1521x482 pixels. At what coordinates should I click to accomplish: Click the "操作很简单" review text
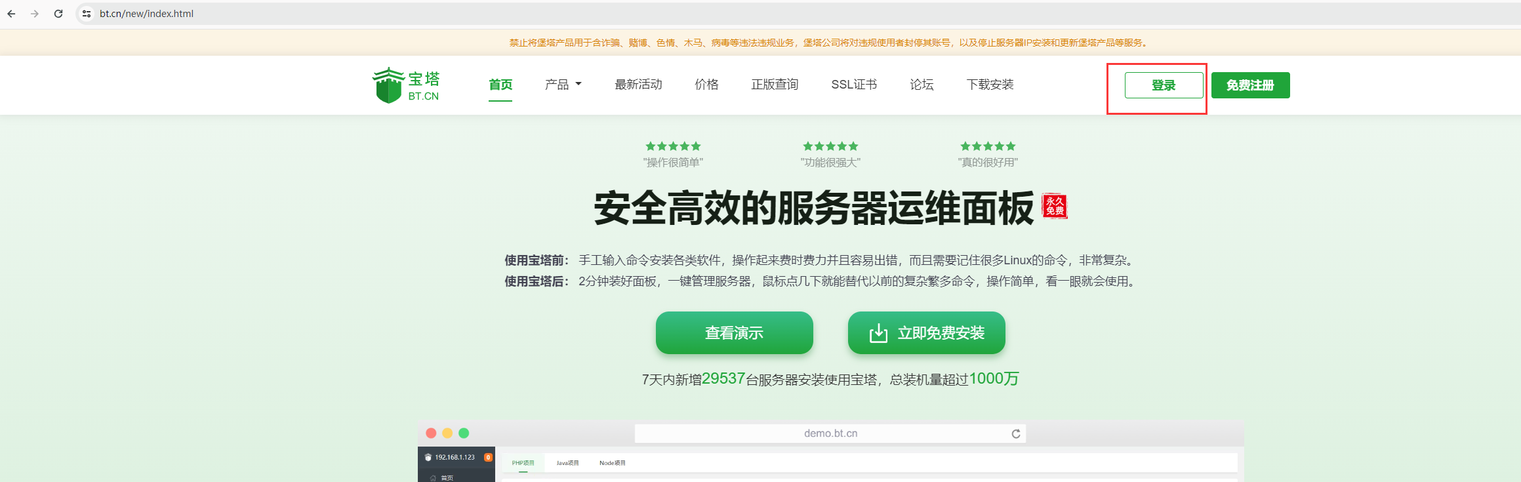673,163
